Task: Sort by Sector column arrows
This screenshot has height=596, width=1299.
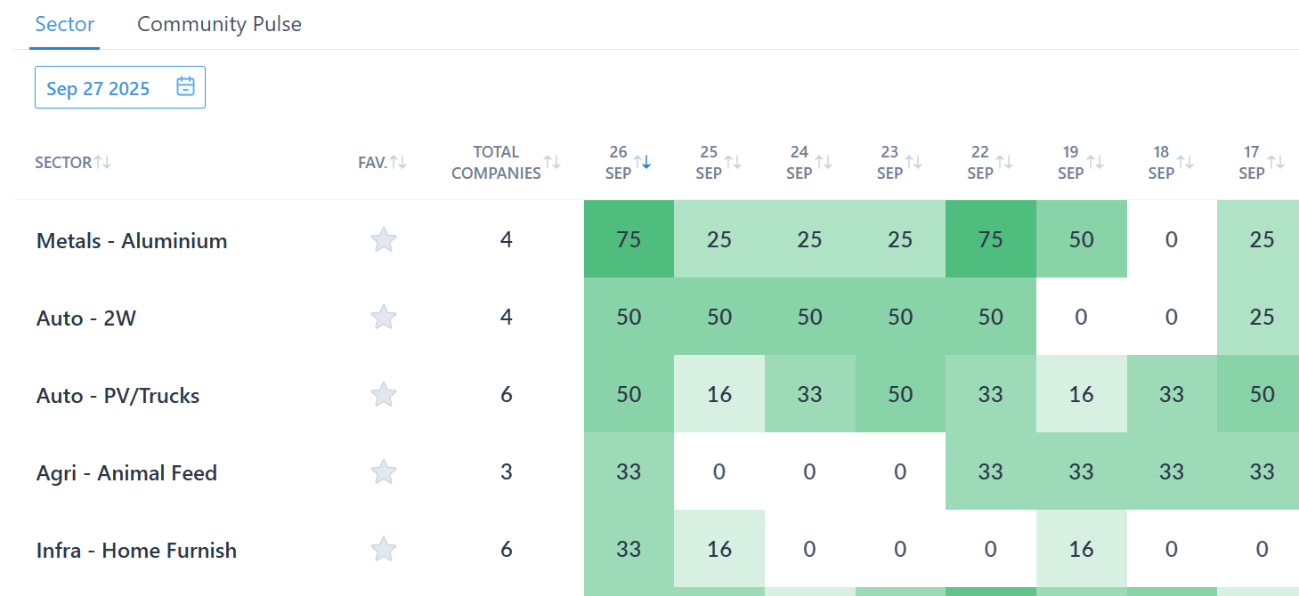Action: (x=103, y=162)
